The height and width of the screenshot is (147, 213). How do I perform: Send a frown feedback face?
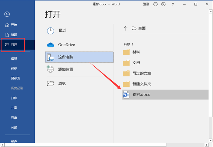pyautogui.click(x=163, y=4)
